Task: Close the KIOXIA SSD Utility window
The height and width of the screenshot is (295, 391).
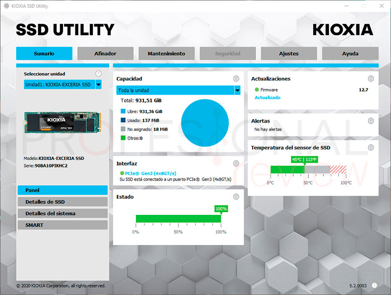Action: coord(382,6)
